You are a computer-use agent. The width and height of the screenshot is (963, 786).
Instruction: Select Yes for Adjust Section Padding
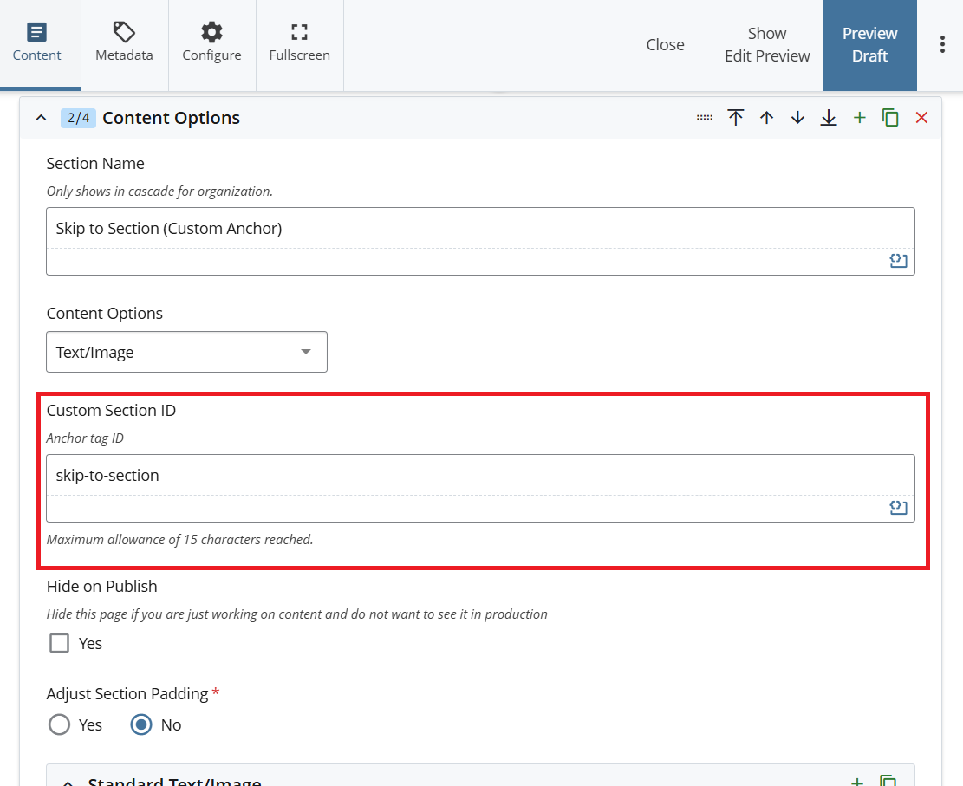pyautogui.click(x=60, y=724)
